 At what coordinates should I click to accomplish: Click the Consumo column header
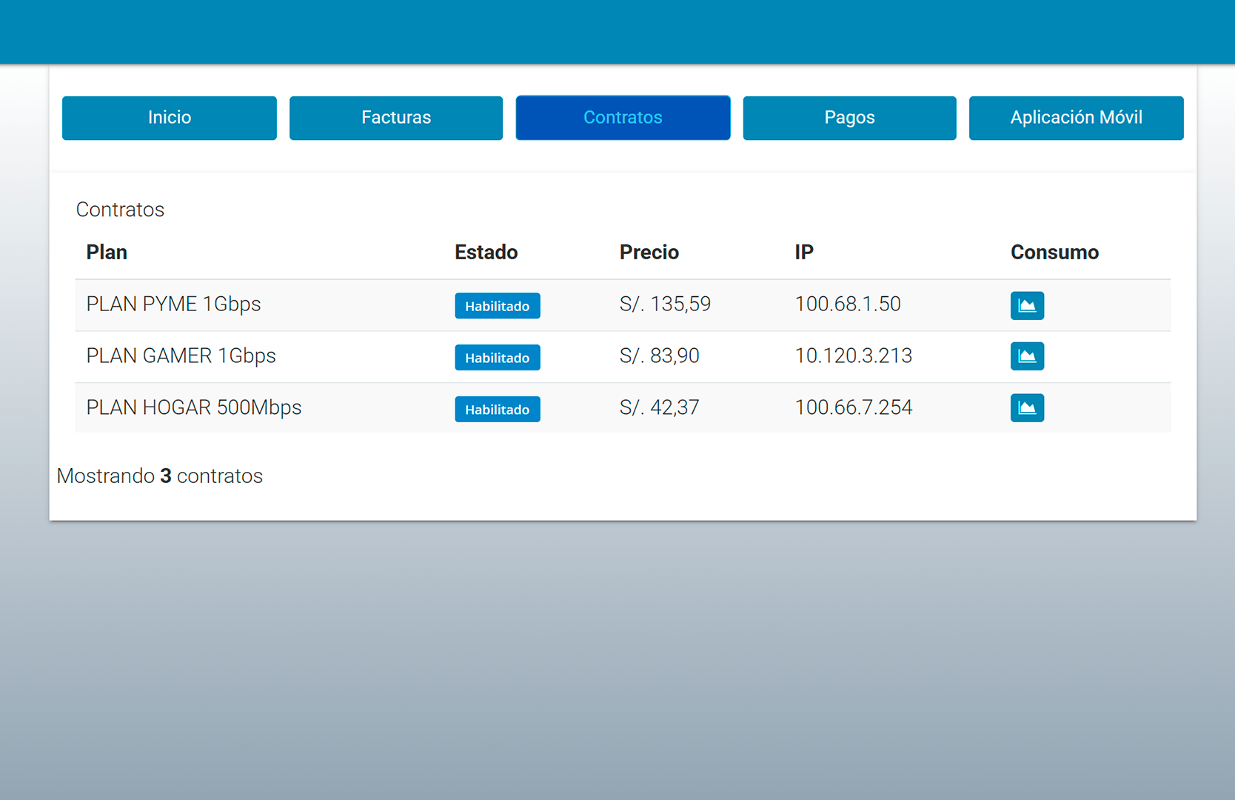1054,253
